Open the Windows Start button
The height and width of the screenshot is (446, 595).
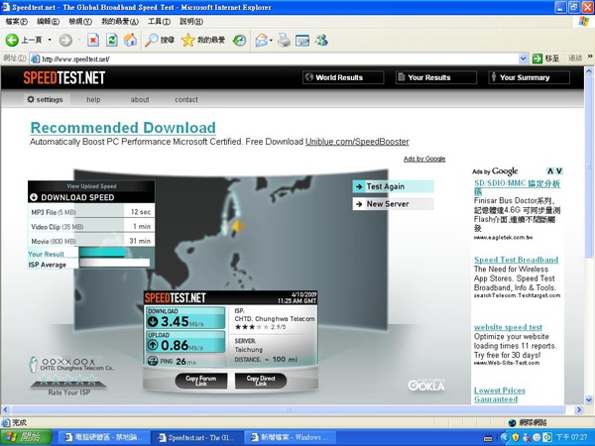[x=26, y=437]
